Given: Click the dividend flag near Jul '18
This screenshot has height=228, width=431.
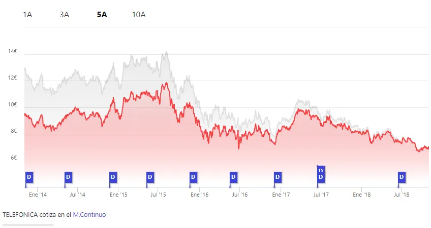Looking at the screenshot, I should click(402, 177).
